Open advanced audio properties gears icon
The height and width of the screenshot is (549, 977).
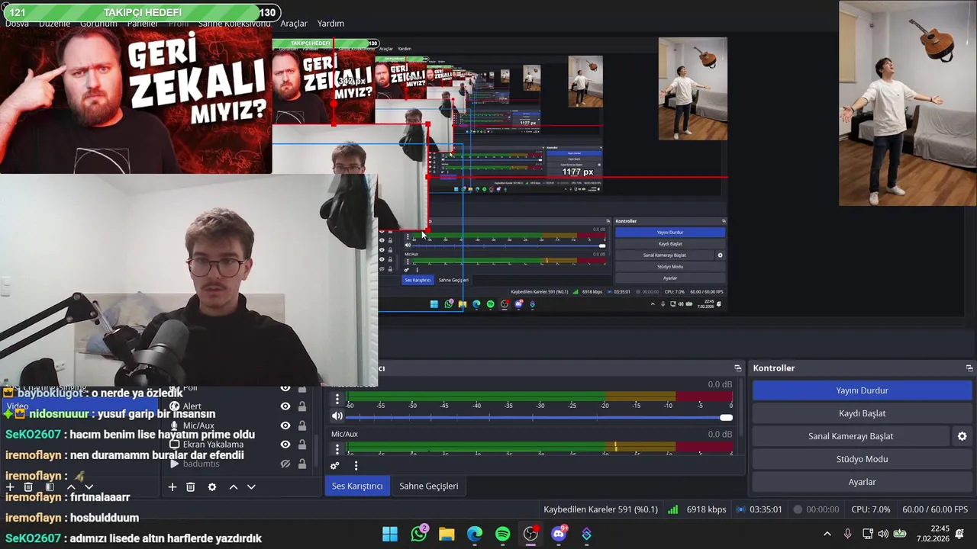(334, 466)
